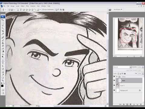Viewport: 145px width, 109px height.
Task: Select the Lasso tool
Action: (x=3, y=25)
